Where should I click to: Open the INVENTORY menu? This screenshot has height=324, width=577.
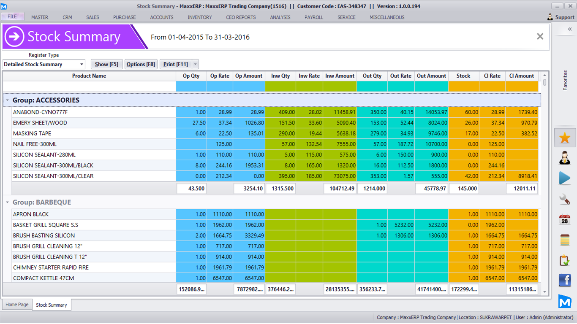tap(199, 17)
